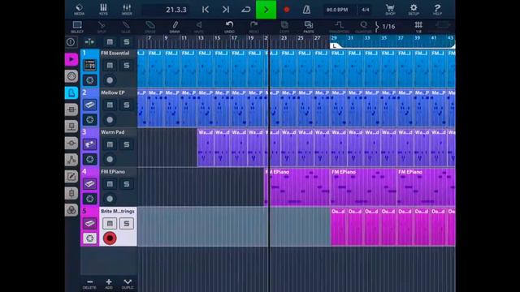
Task: Choose the Select tool
Action: (77, 27)
